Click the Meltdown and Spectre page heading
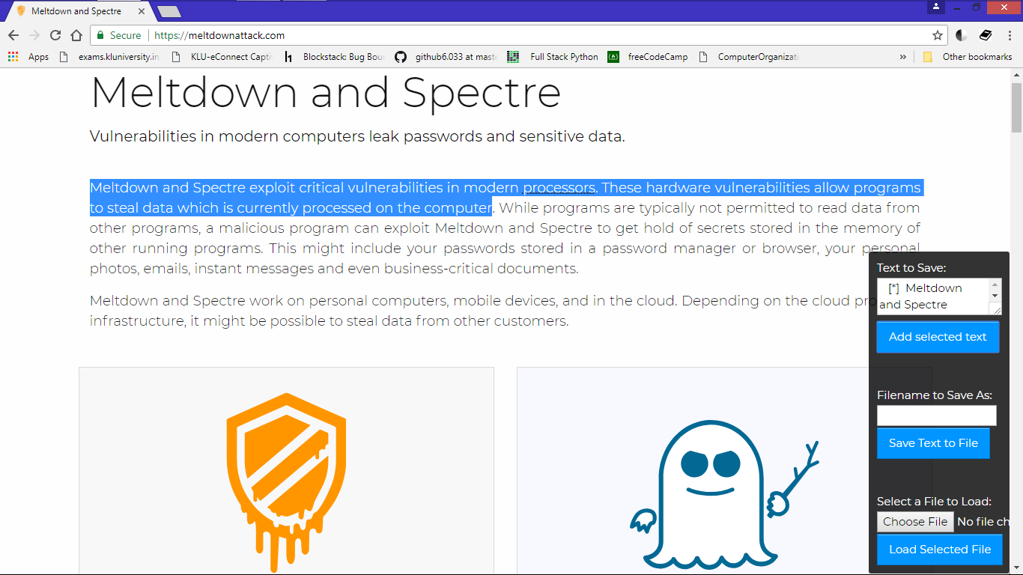The image size is (1023, 575). 326,92
